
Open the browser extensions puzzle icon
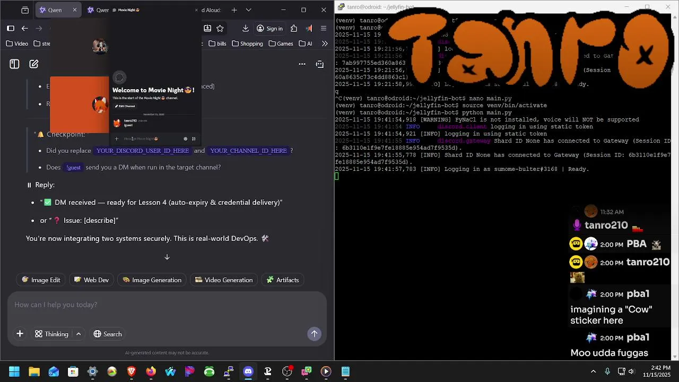pos(294,28)
